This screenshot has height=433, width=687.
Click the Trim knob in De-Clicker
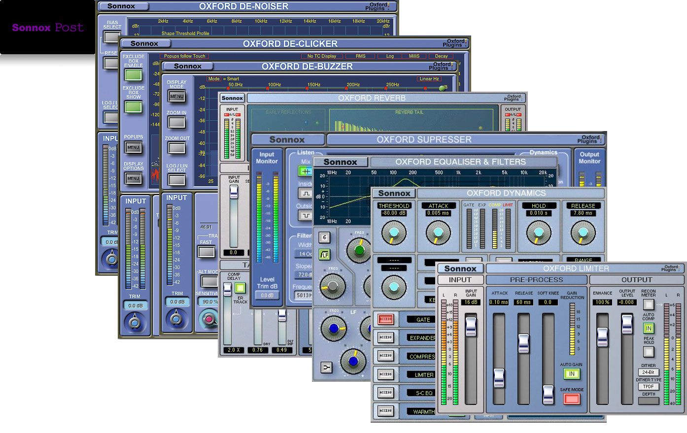(135, 323)
